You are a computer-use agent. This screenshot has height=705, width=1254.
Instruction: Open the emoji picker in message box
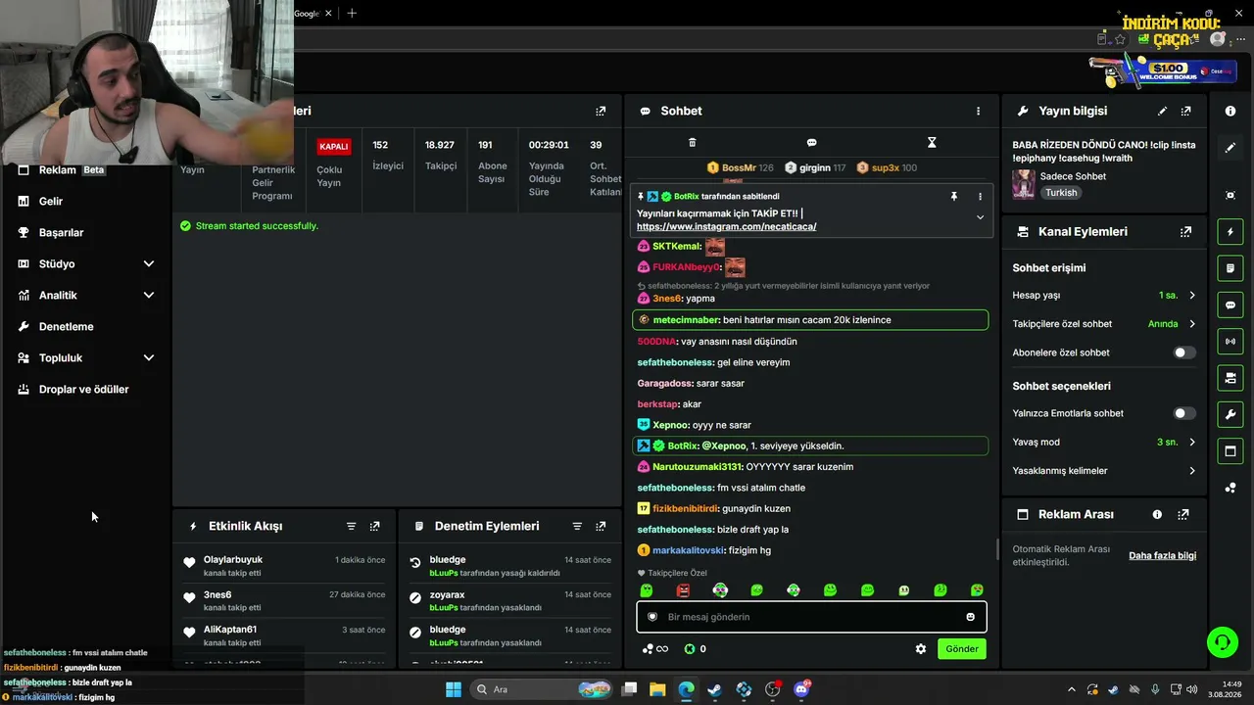(x=971, y=617)
